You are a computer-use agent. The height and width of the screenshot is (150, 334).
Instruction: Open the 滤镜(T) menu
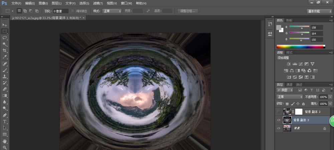(98, 3)
